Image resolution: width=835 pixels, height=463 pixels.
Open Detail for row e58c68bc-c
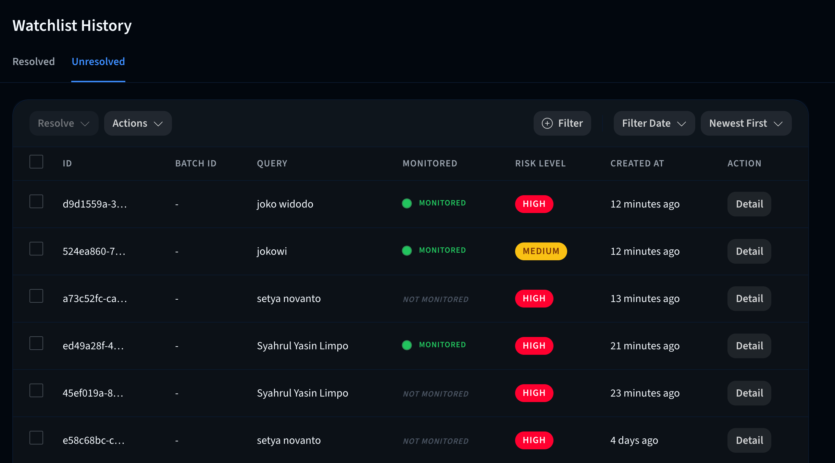click(x=749, y=440)
